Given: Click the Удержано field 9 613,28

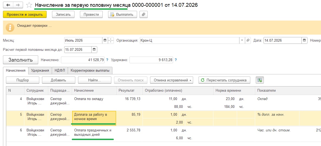Looking at the screenshot, I should [x=151, y=60].
